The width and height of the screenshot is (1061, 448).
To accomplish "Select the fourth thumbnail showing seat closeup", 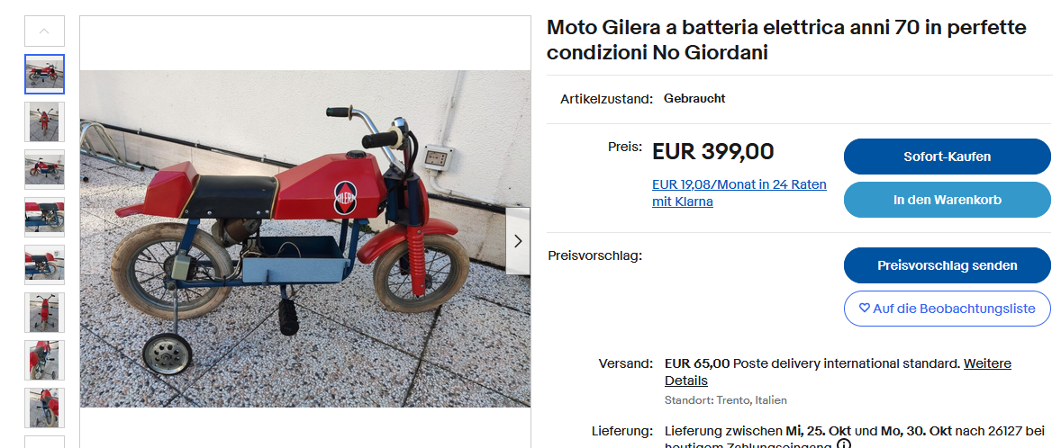I will pyautogui.click(x=45, y=217).
